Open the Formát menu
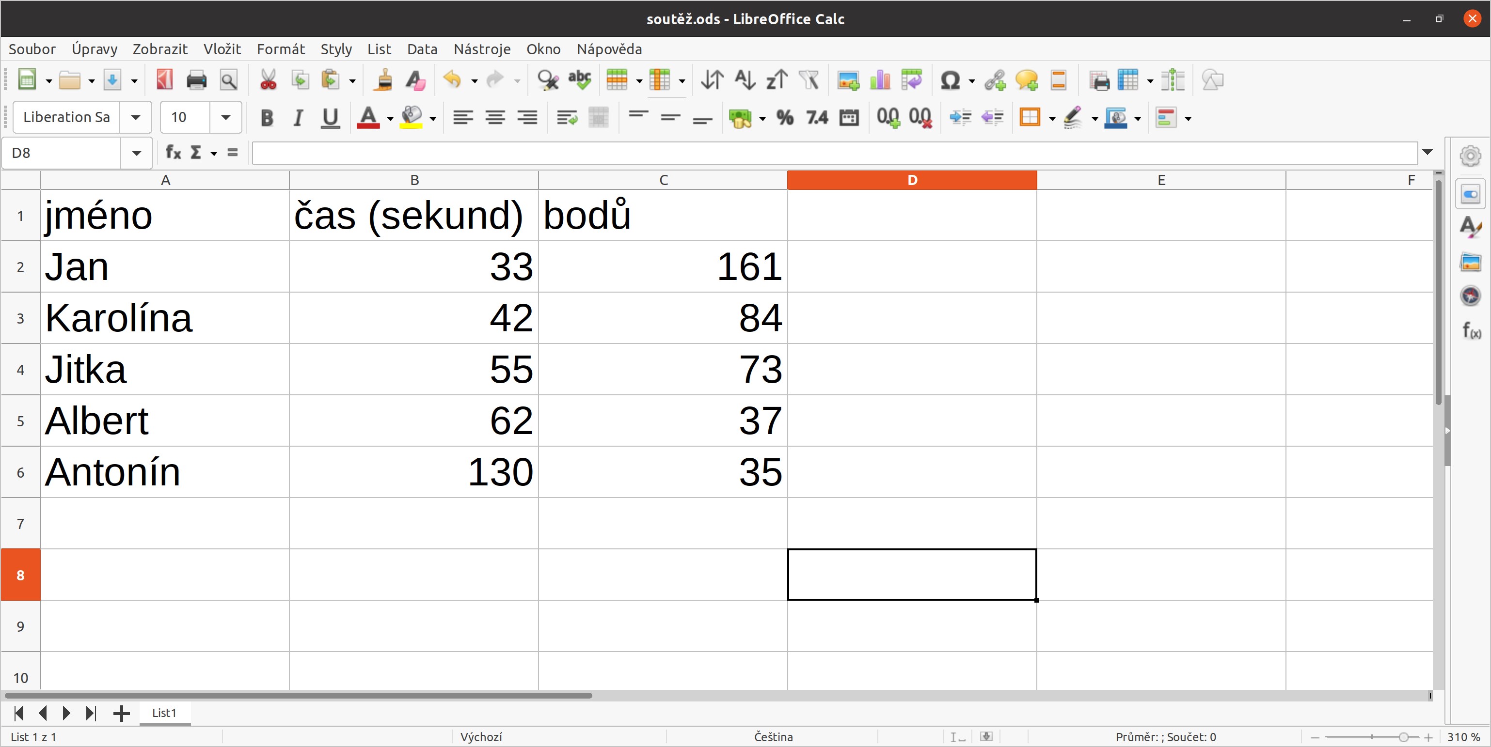 (x=281, y=49)
